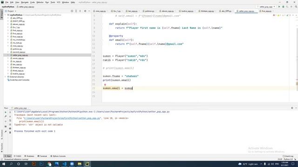298x167 pixels.
Task: Open the run configuration dropdown
Action: [x=266, y=6]
